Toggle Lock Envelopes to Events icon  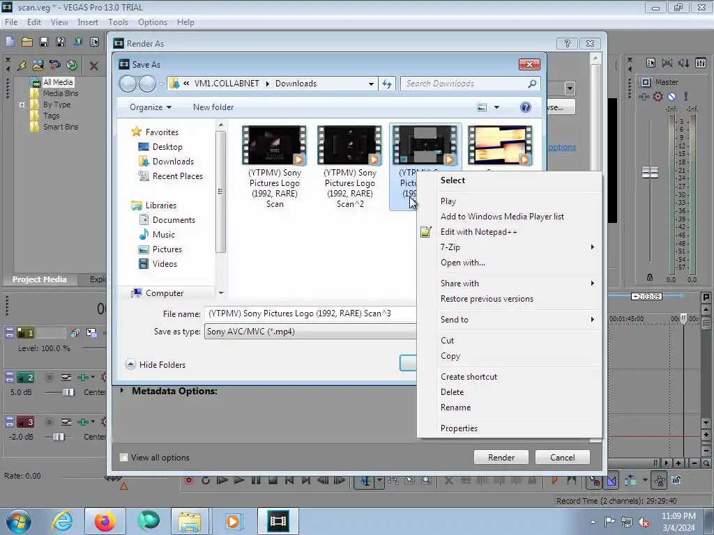660,481
